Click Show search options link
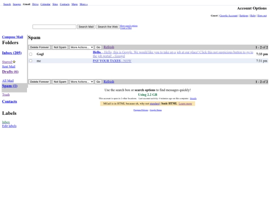This screenshot has height=203, width=270. click(128, 26)
